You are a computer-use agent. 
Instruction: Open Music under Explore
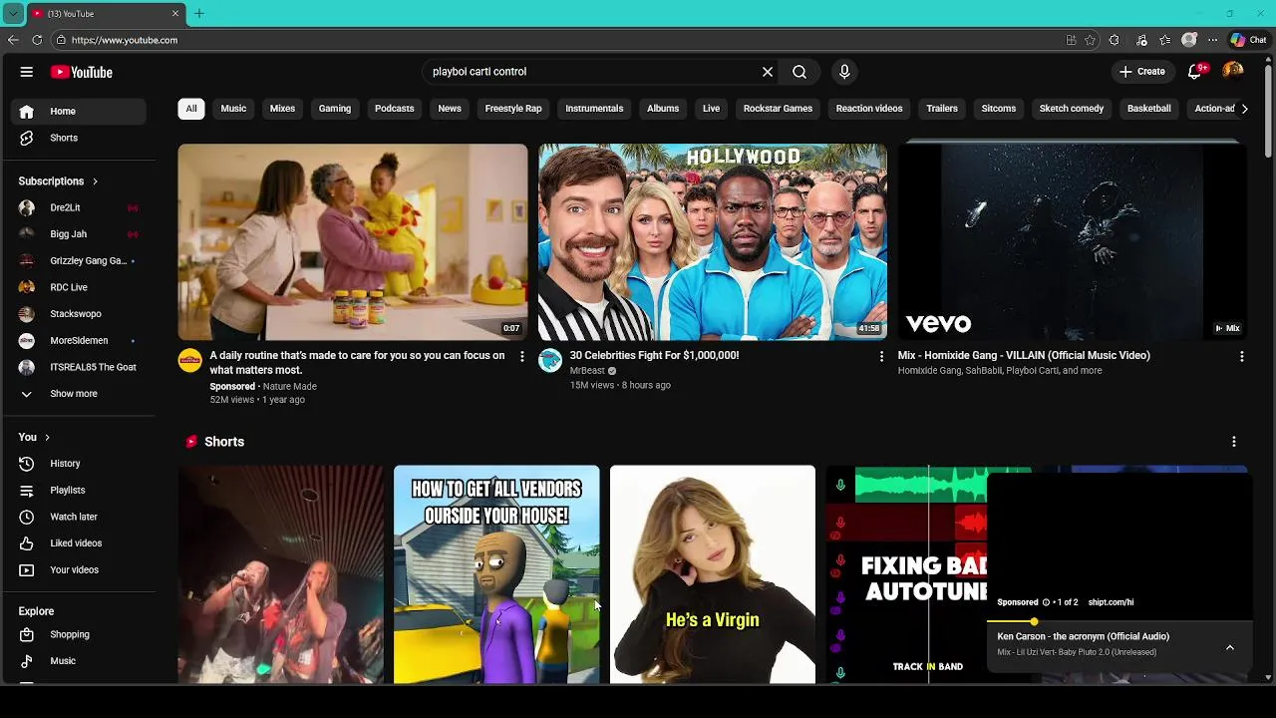(x=78, y=661)
